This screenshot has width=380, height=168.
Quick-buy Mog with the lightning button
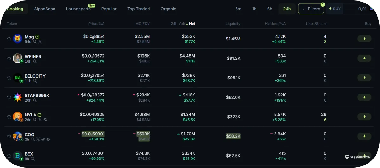click(364, 39)
